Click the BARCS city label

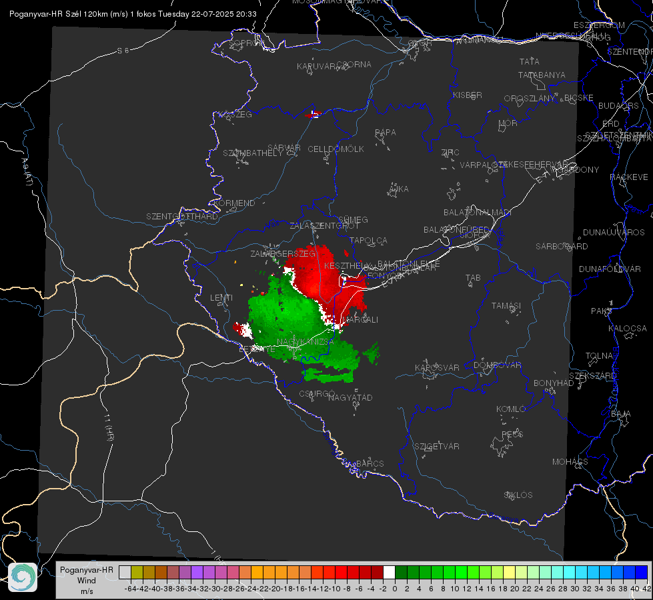[x=370, y=464]
